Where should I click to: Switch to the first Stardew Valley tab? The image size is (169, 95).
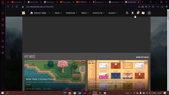pyautogui.click(x=33, y=2)
